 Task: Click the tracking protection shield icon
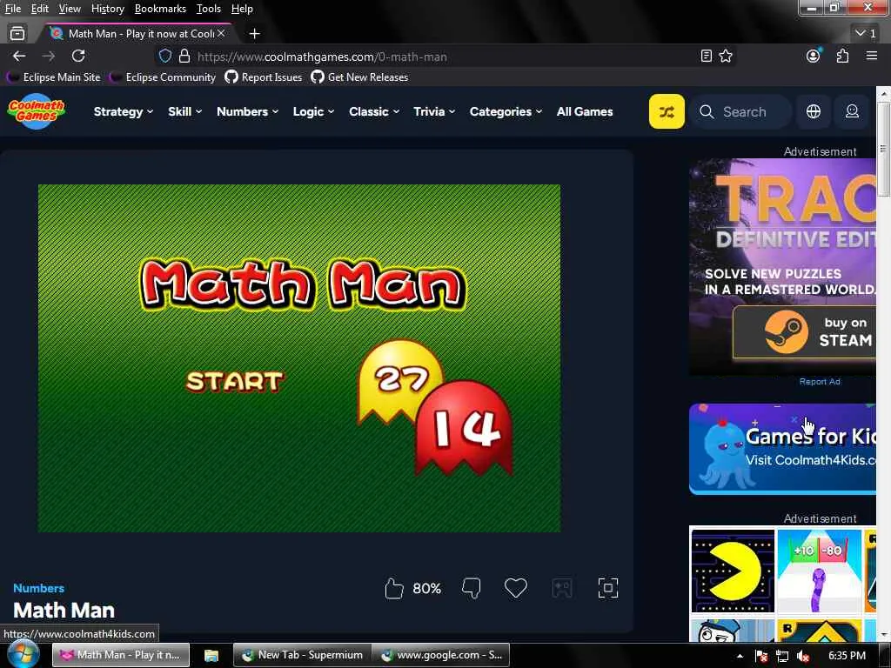(x=164, y=57)
